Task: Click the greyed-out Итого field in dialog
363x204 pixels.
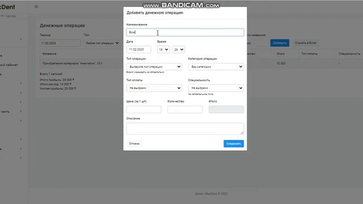Action: (226, 109)
